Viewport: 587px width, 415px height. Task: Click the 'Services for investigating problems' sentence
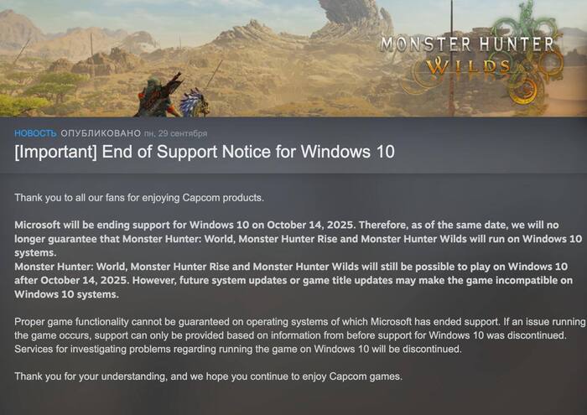238,349
